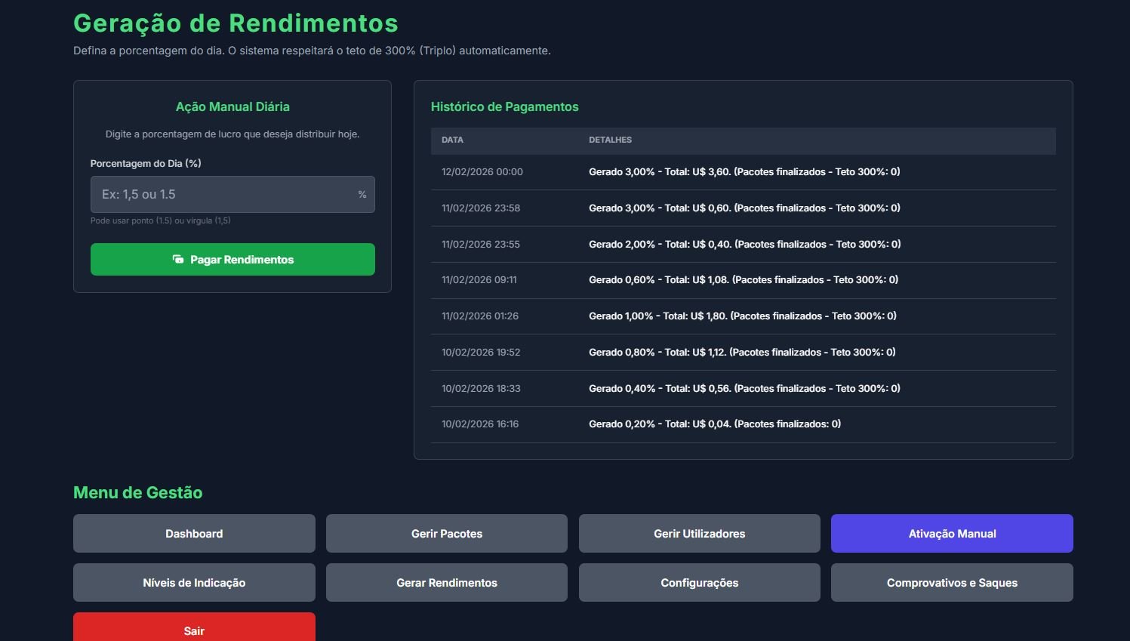Open Configurações
Screen dimensions: 1130x641
point(699,583)
